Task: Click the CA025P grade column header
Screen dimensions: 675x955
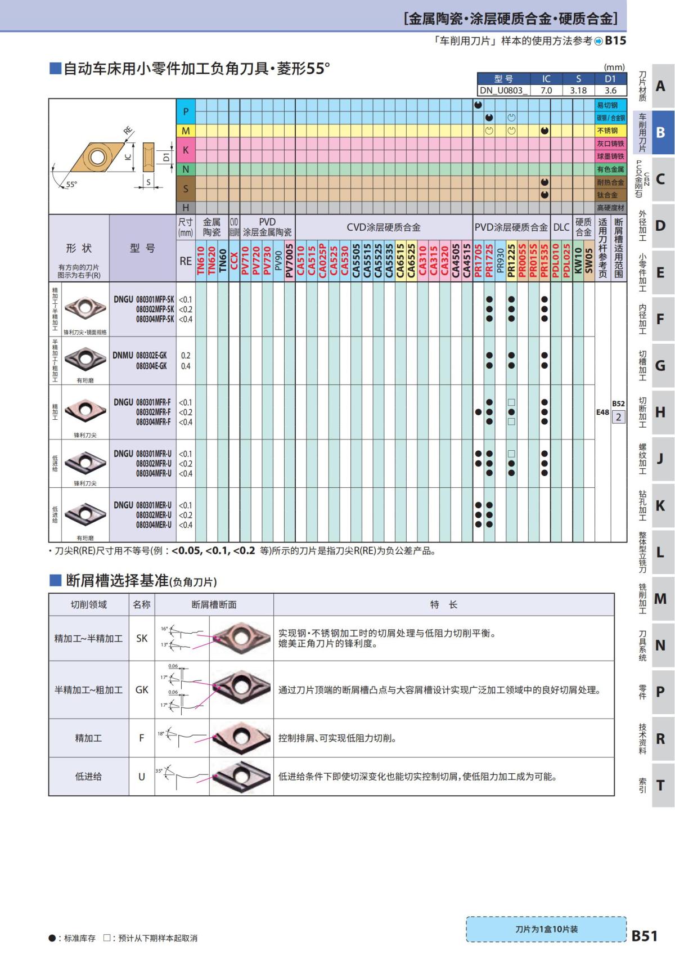Action: point(322,261)
